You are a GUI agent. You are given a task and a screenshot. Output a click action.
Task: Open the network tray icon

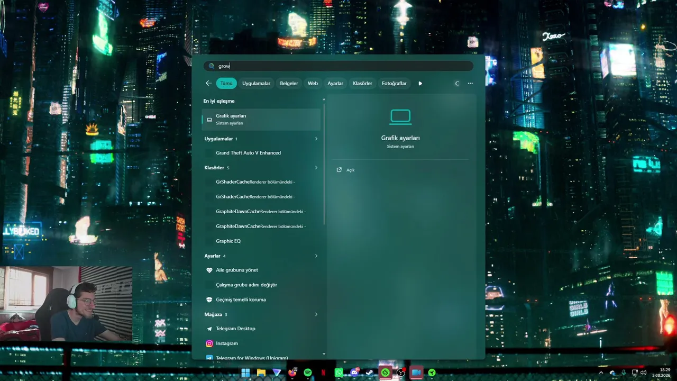click(635, 373)
